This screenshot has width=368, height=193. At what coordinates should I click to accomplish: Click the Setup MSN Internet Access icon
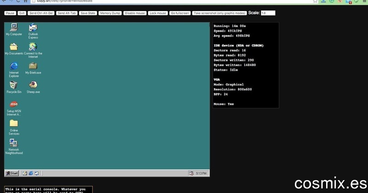coord(14,108)
